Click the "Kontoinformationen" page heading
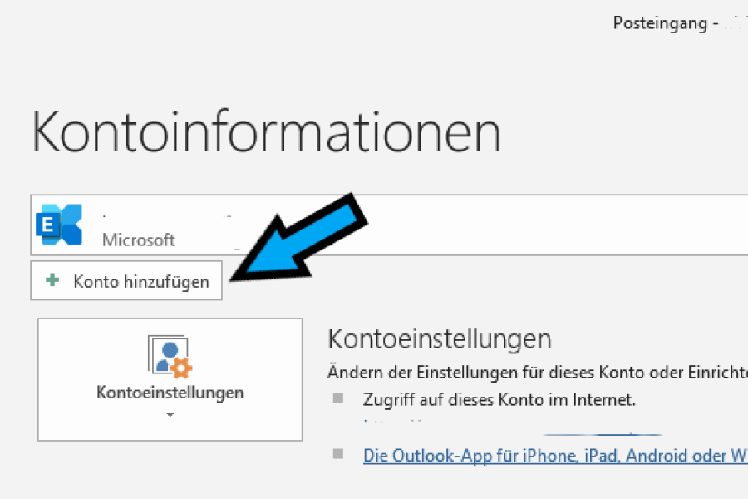Screen dimensions: 748x499 click(266, 131)
